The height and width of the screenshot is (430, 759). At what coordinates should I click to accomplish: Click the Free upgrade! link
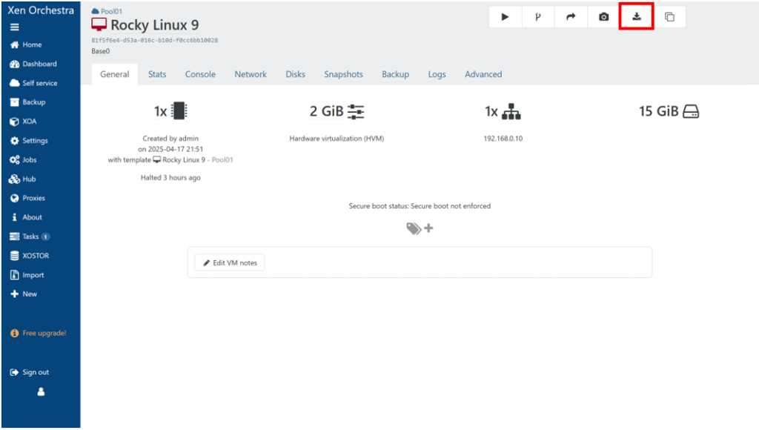[44, 333]
